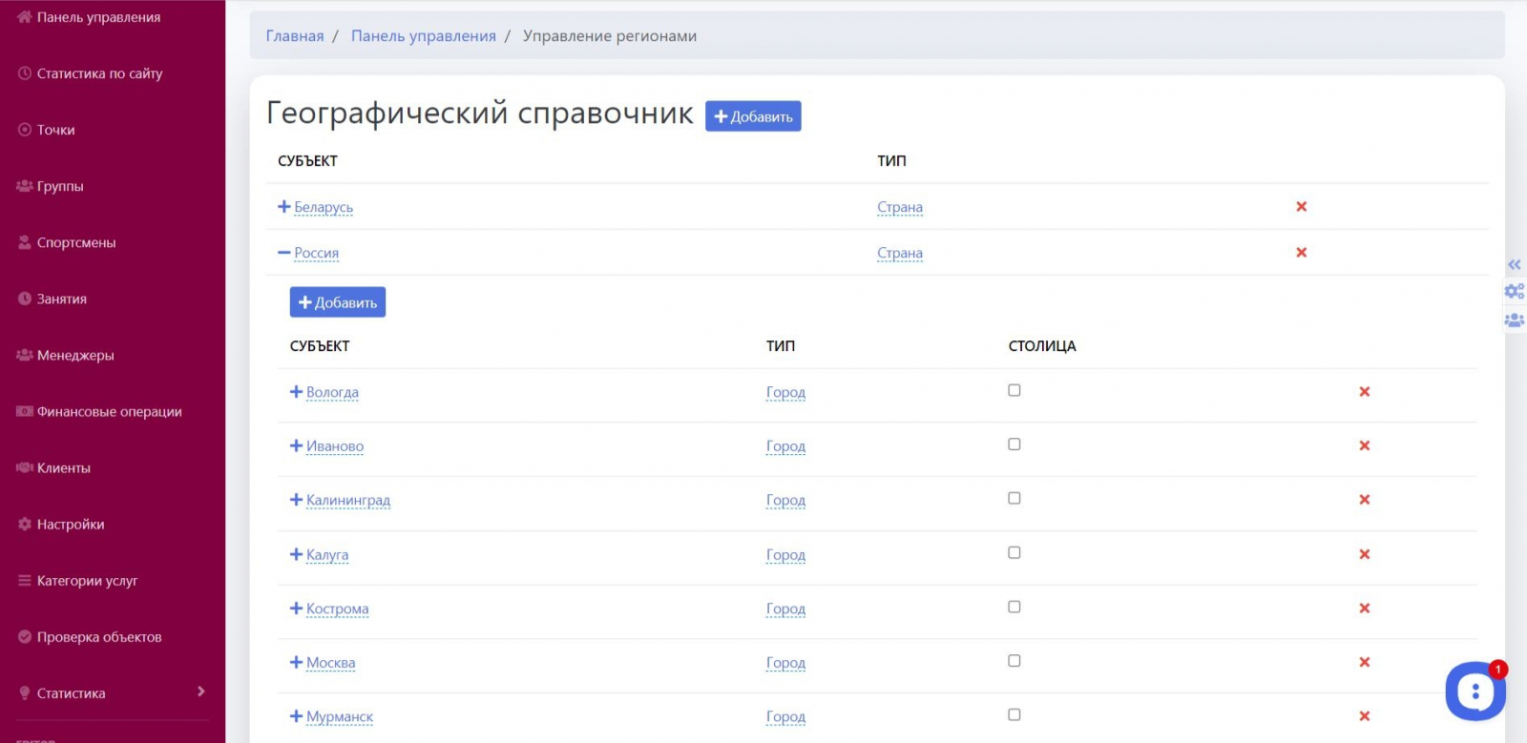Expand the Мурманск row
Image resolution: width=1527 pixels, height=743 pixels.
click(x=296, y=716)
